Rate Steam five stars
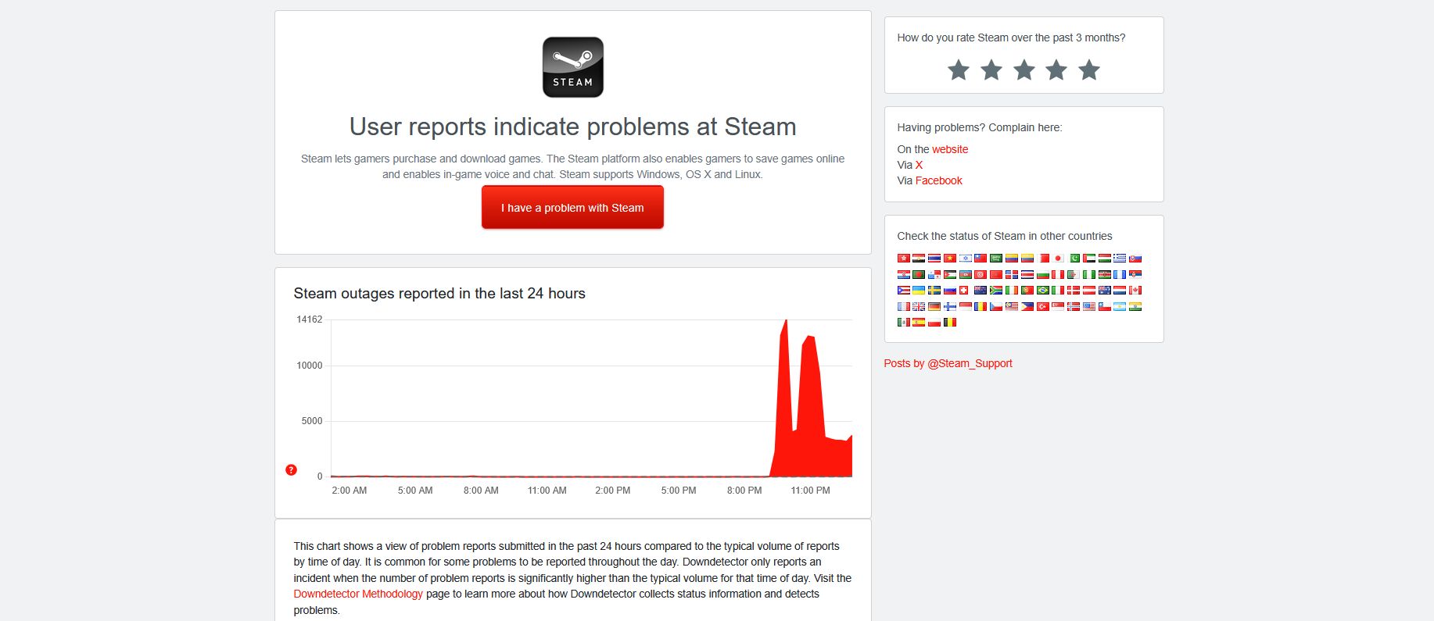This screenshot has width=1434, height=621. 1088,70
